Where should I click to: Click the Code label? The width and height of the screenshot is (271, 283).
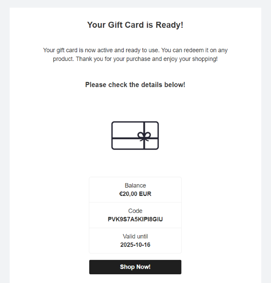pyautogui.click(x=135, y=211)
